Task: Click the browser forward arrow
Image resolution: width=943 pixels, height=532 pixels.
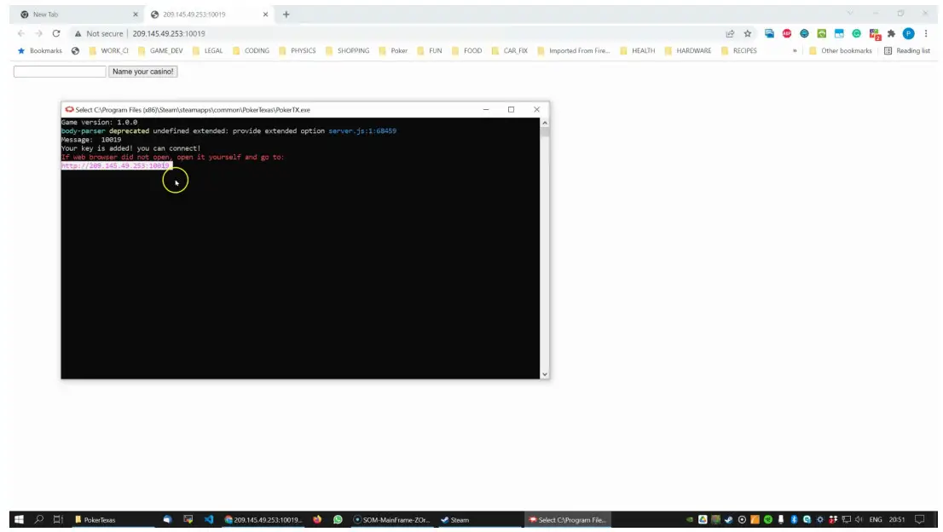Action: point(38,33)
